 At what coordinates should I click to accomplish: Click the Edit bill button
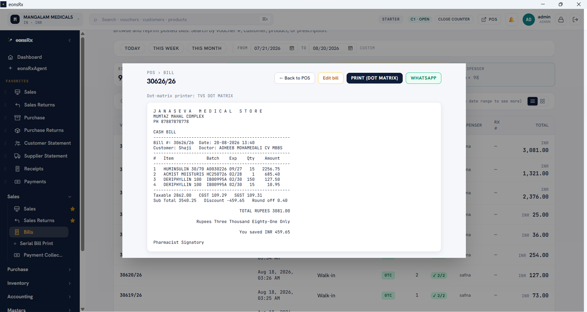331,78
